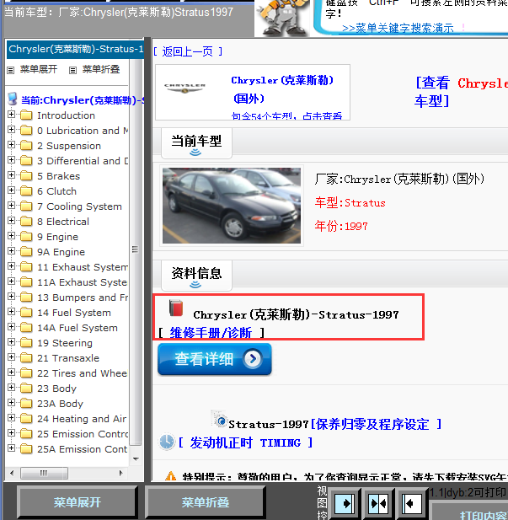Click the 19 Steering folder icon
508x520 pixels.
pos(26,343)
